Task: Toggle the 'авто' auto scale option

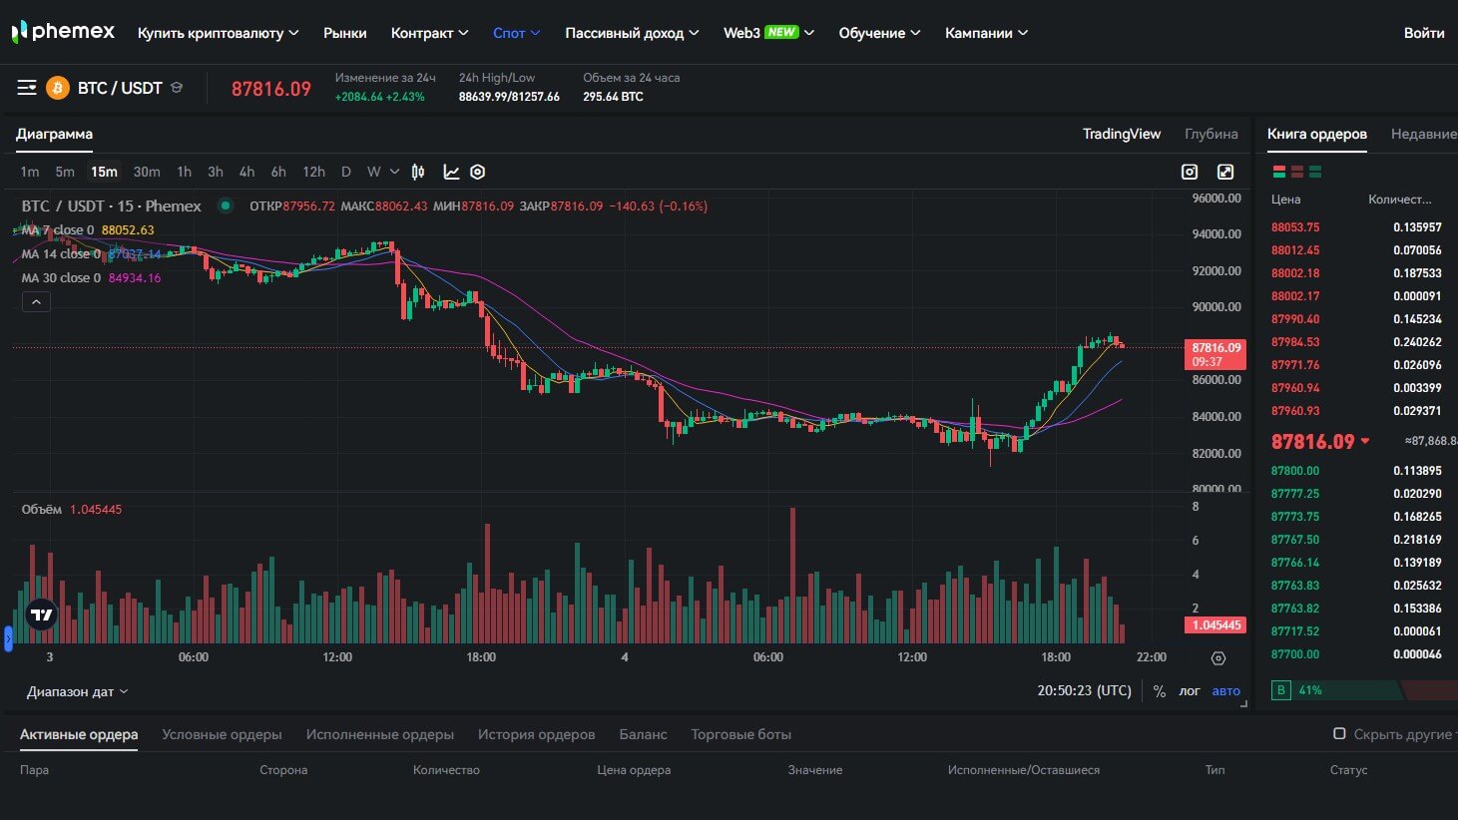Action: click(x=1225, y=690)
